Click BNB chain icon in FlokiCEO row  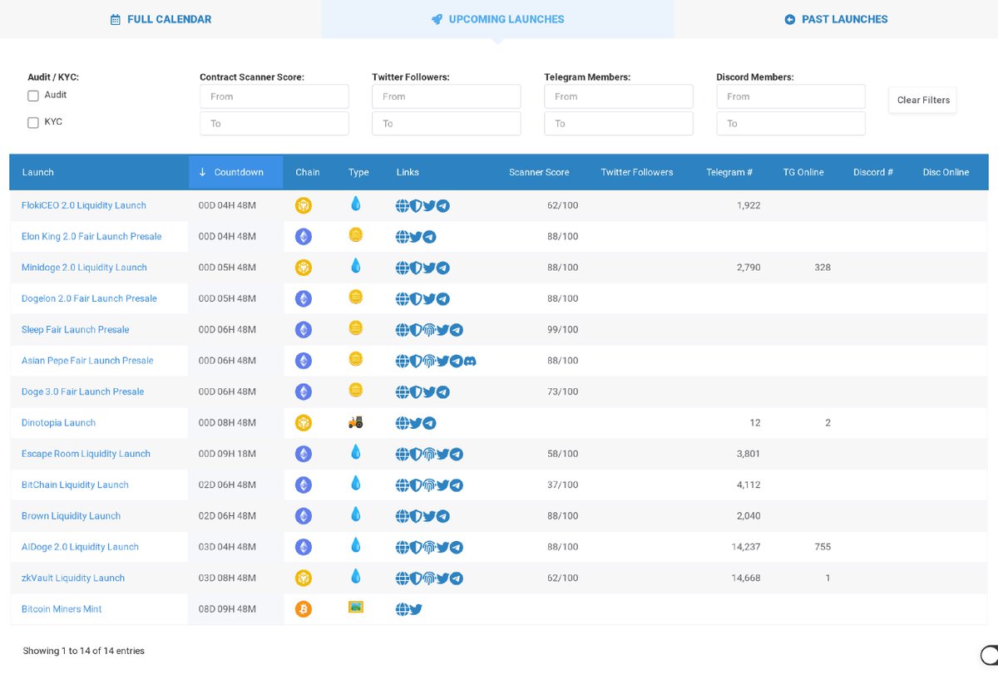click(x=304, y=205)
